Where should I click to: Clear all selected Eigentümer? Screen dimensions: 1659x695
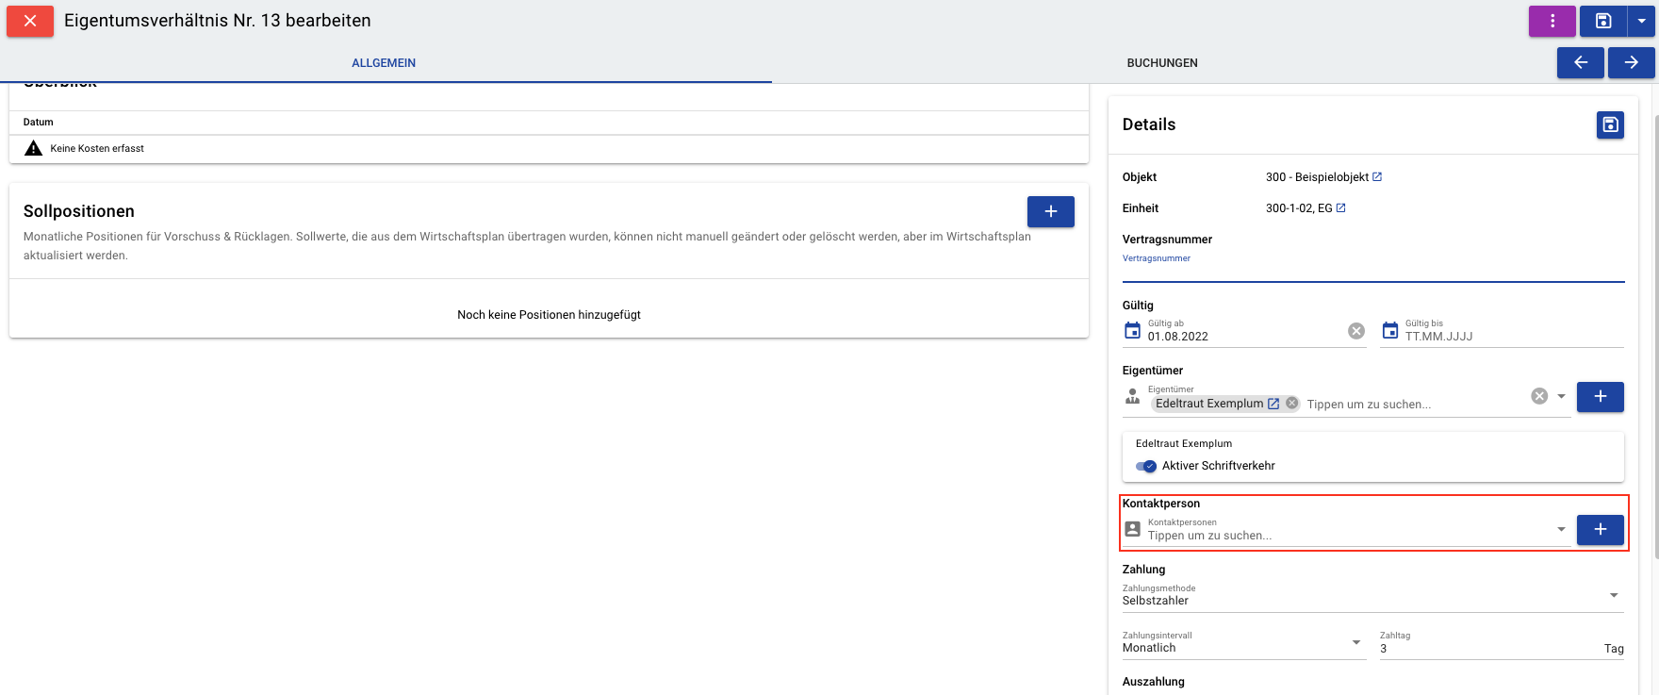pos(1539,396)
